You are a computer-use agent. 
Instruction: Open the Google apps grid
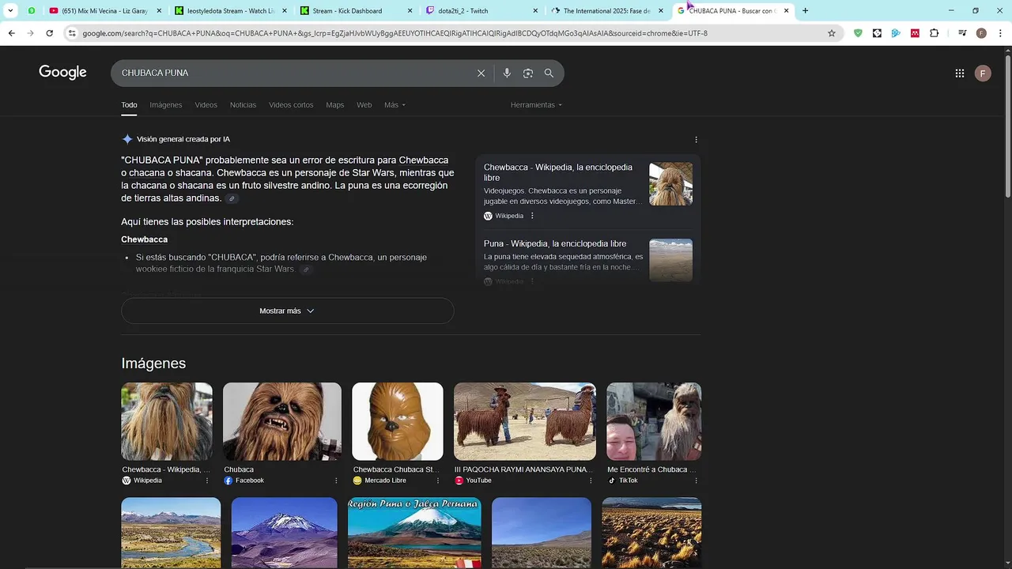(x=960, y=73)
